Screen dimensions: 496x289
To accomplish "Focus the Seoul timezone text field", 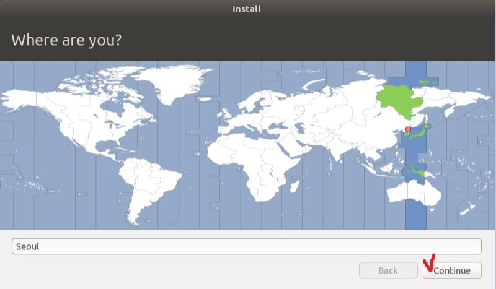I will pyautogui.click(x=246, y=246).
